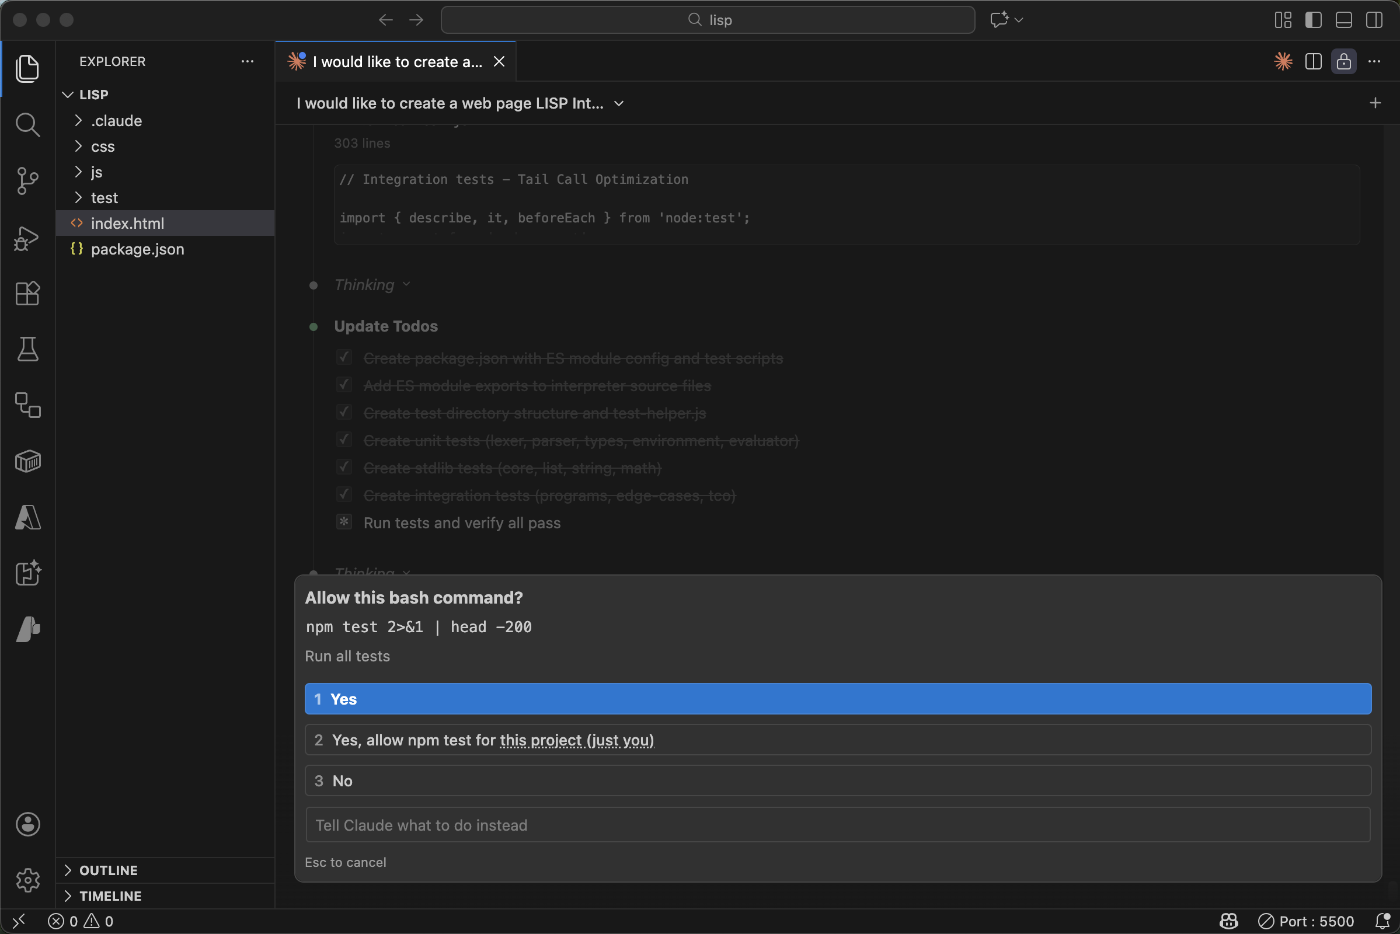
Task: Click the Claude spark icon in editor toolbar
Action: pyautogui.click(x=1283, y=61)
